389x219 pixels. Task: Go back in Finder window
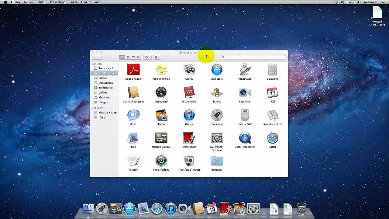[x=95, y=57]
